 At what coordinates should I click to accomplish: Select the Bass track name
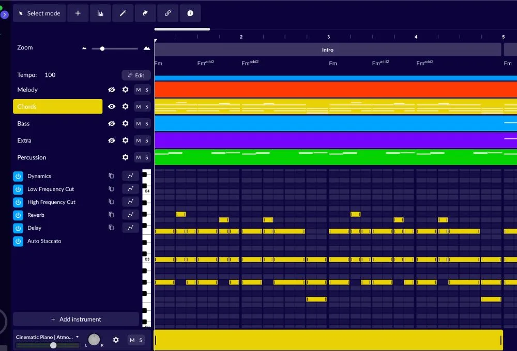(23, 123)
